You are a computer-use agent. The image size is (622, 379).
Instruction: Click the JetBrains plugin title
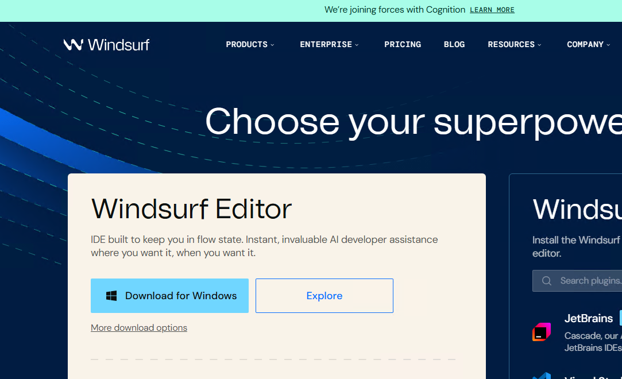[x=589, y=318]
